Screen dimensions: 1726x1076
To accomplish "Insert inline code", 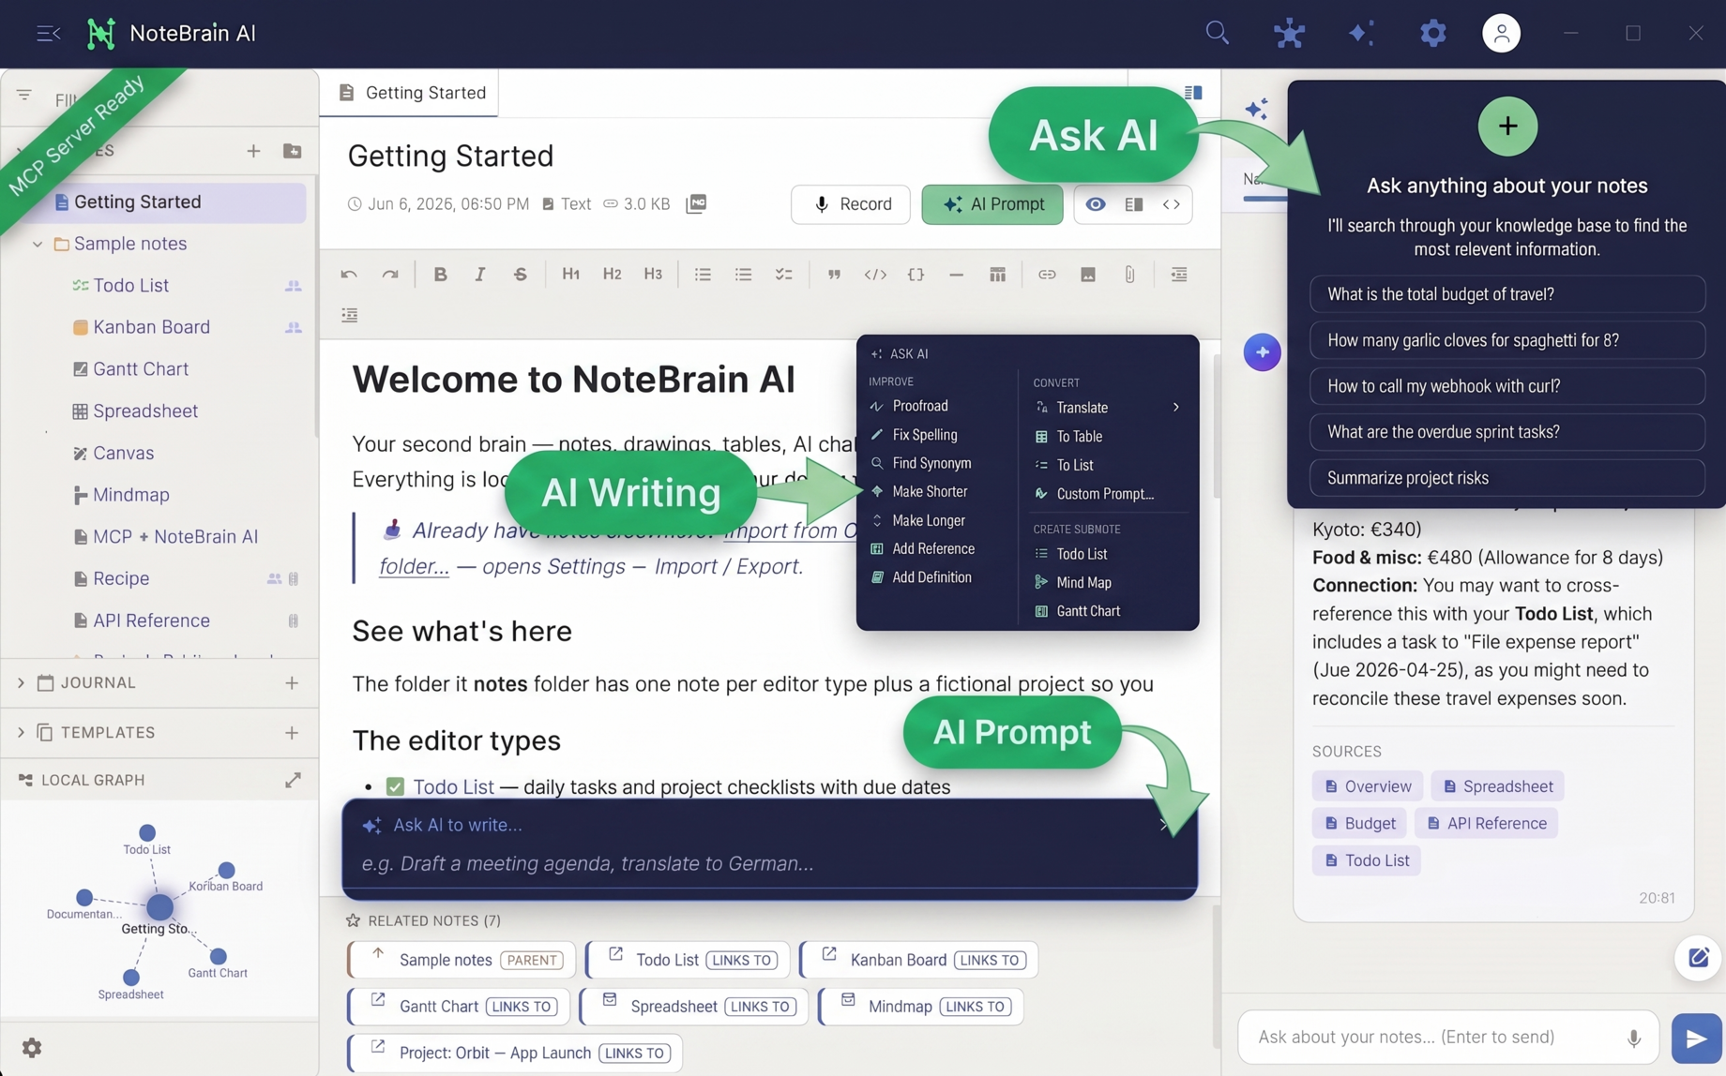I will pyautogui.click(x=875, y=275).
